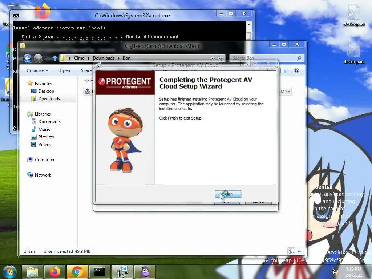Click the Explorer help question mark icon
Screen dimensions: 372x279
[296, 70]
